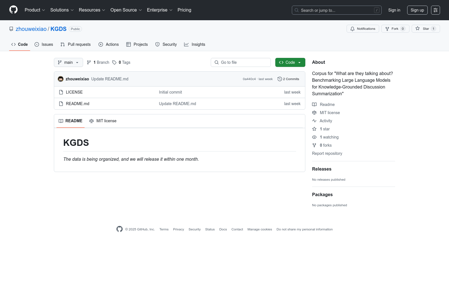
Task: Open MIT license link in About sidebar
Action: tap(326, 113)
